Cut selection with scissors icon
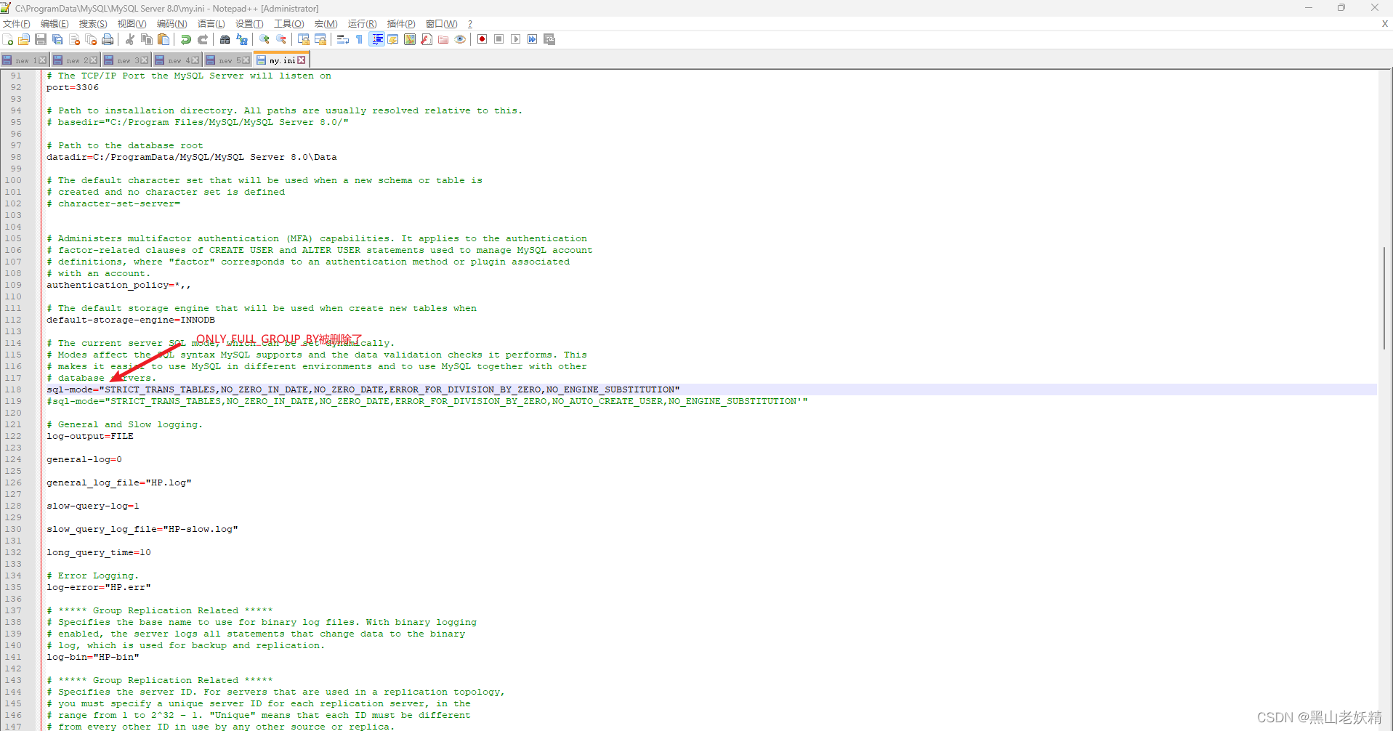 (x=130, y=39)
